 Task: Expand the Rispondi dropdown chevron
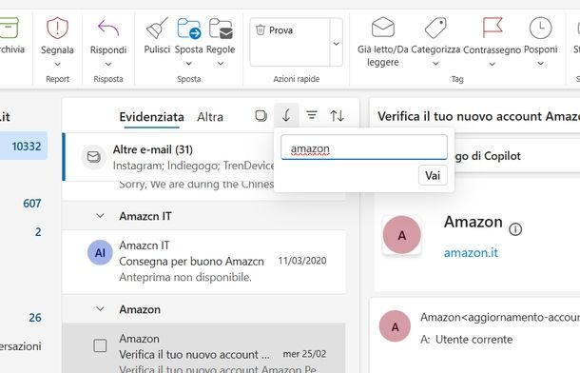point(108,64)
